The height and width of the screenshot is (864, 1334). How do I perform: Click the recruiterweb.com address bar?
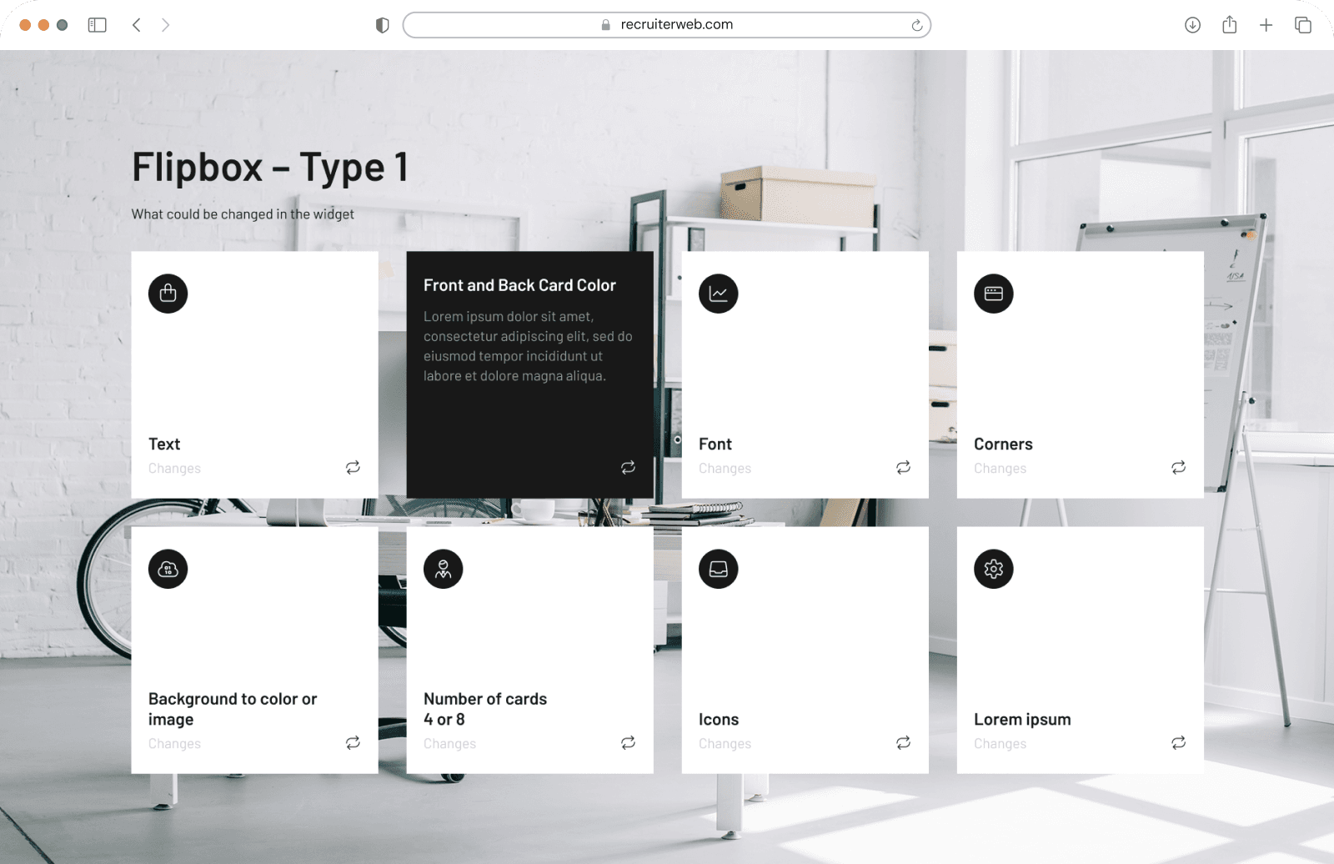667,25
